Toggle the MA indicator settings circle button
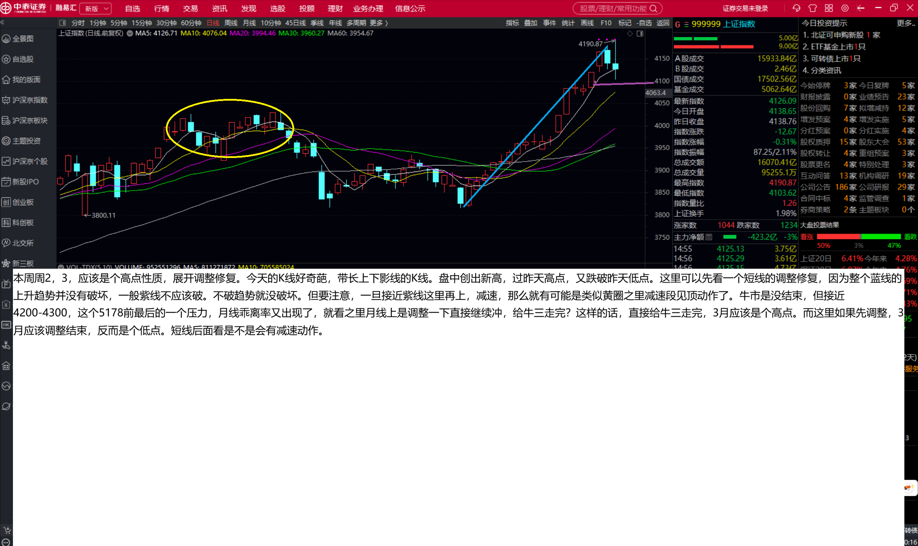Image resolution: width=918 pixels, height=546 pixels. [130, 33]
